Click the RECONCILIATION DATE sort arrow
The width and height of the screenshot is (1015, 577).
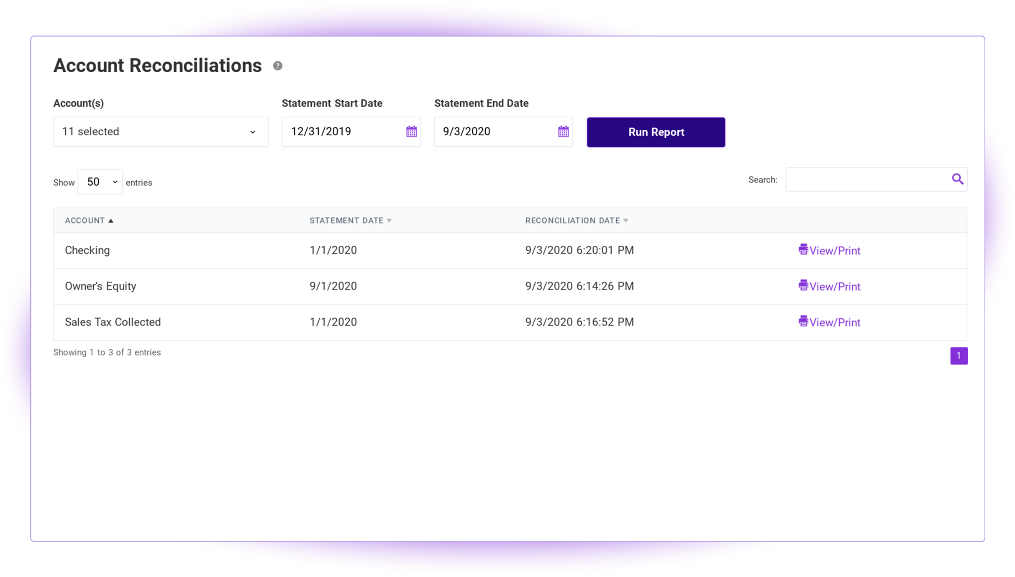626,221
